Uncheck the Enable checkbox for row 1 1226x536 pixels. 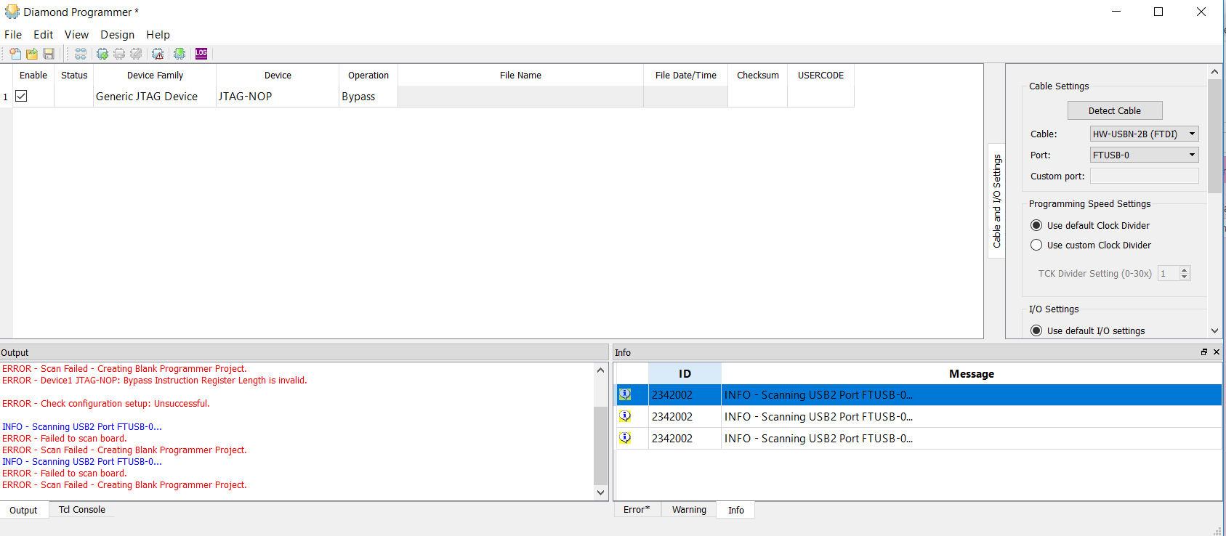point(22,96)
